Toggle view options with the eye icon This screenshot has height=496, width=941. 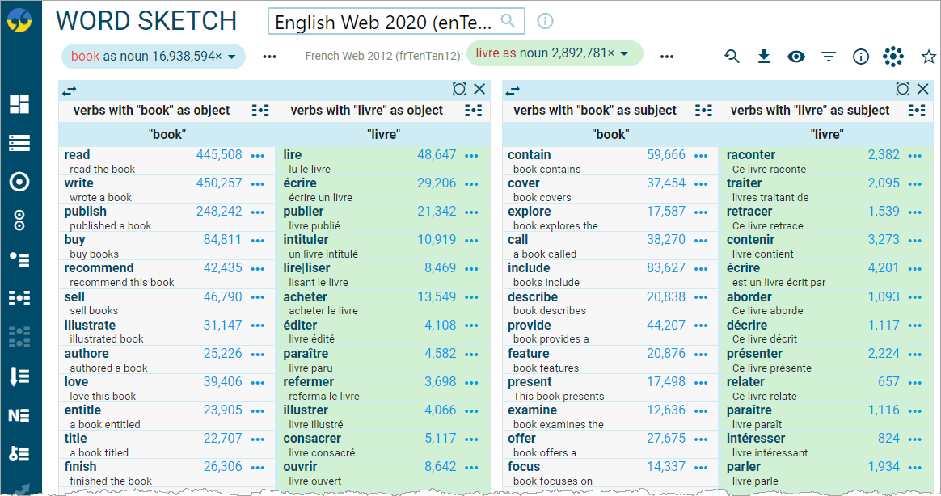[x=796, y=57]
